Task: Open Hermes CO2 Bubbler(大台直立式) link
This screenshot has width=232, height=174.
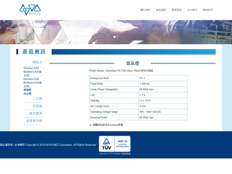Action: pyautogui.click(x=33, y=72)
